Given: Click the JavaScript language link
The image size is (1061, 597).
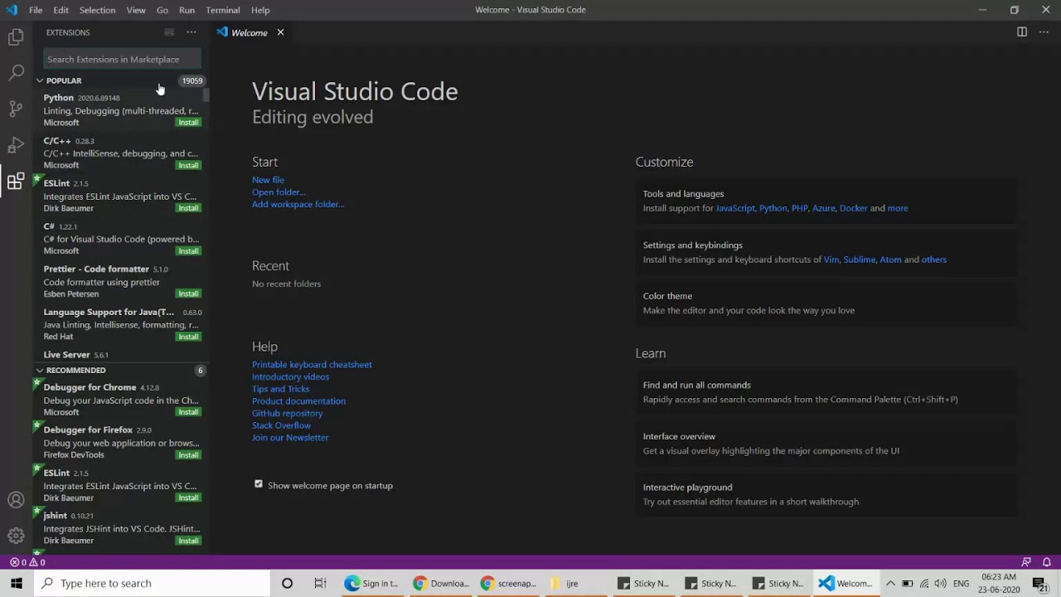Looking at the screenshot, I should click(x=735, y=208).
